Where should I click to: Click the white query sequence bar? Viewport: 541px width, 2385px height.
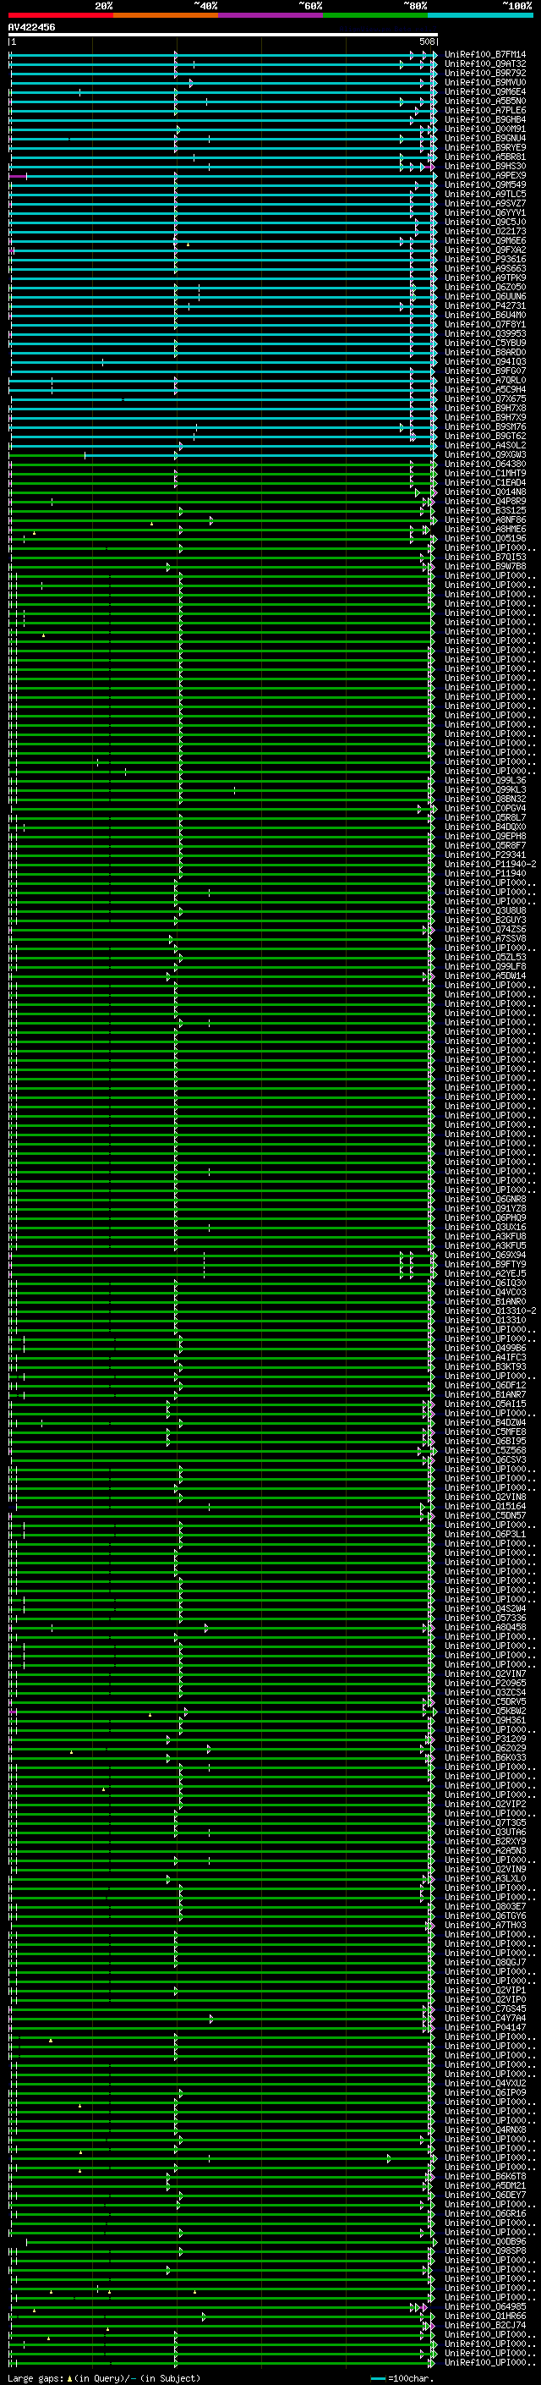(x=223, y=34)
